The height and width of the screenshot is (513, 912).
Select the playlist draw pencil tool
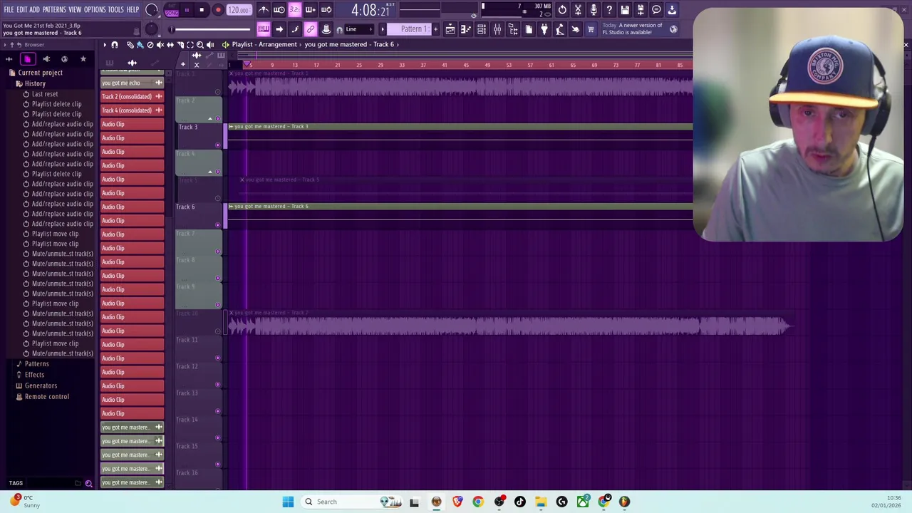pyautogui.click(x=130, y=45)
